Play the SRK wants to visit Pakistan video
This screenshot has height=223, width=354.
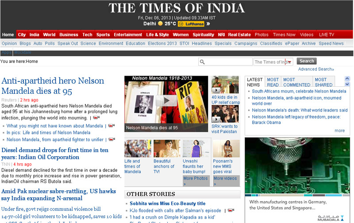coord(216,119)
